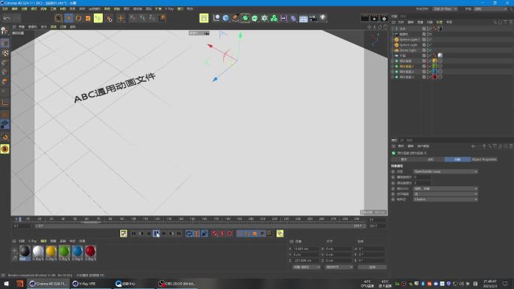Viewport: 514px width, 289px height.
Task: Select the Move tool in top toolbar
Action: [x=68, y=18]
